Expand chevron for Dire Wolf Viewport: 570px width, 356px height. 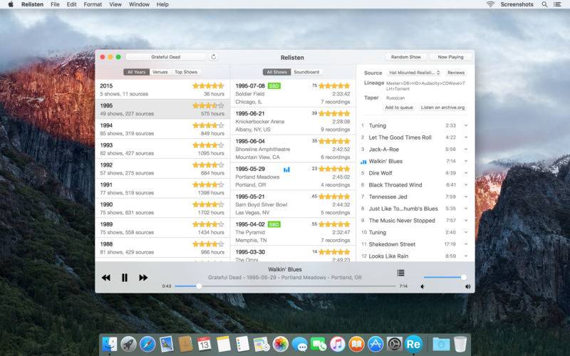click(x=466, y=173)
